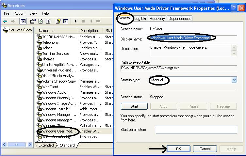
Task: Click the Start button under Service status
Action: [x=134, y=106]
